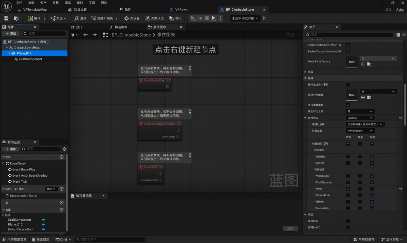
Task: Open Class Defaults from the toolbar
Action: 155,18
